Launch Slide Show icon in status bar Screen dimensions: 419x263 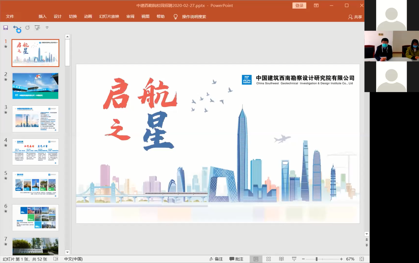click(294, 259)
